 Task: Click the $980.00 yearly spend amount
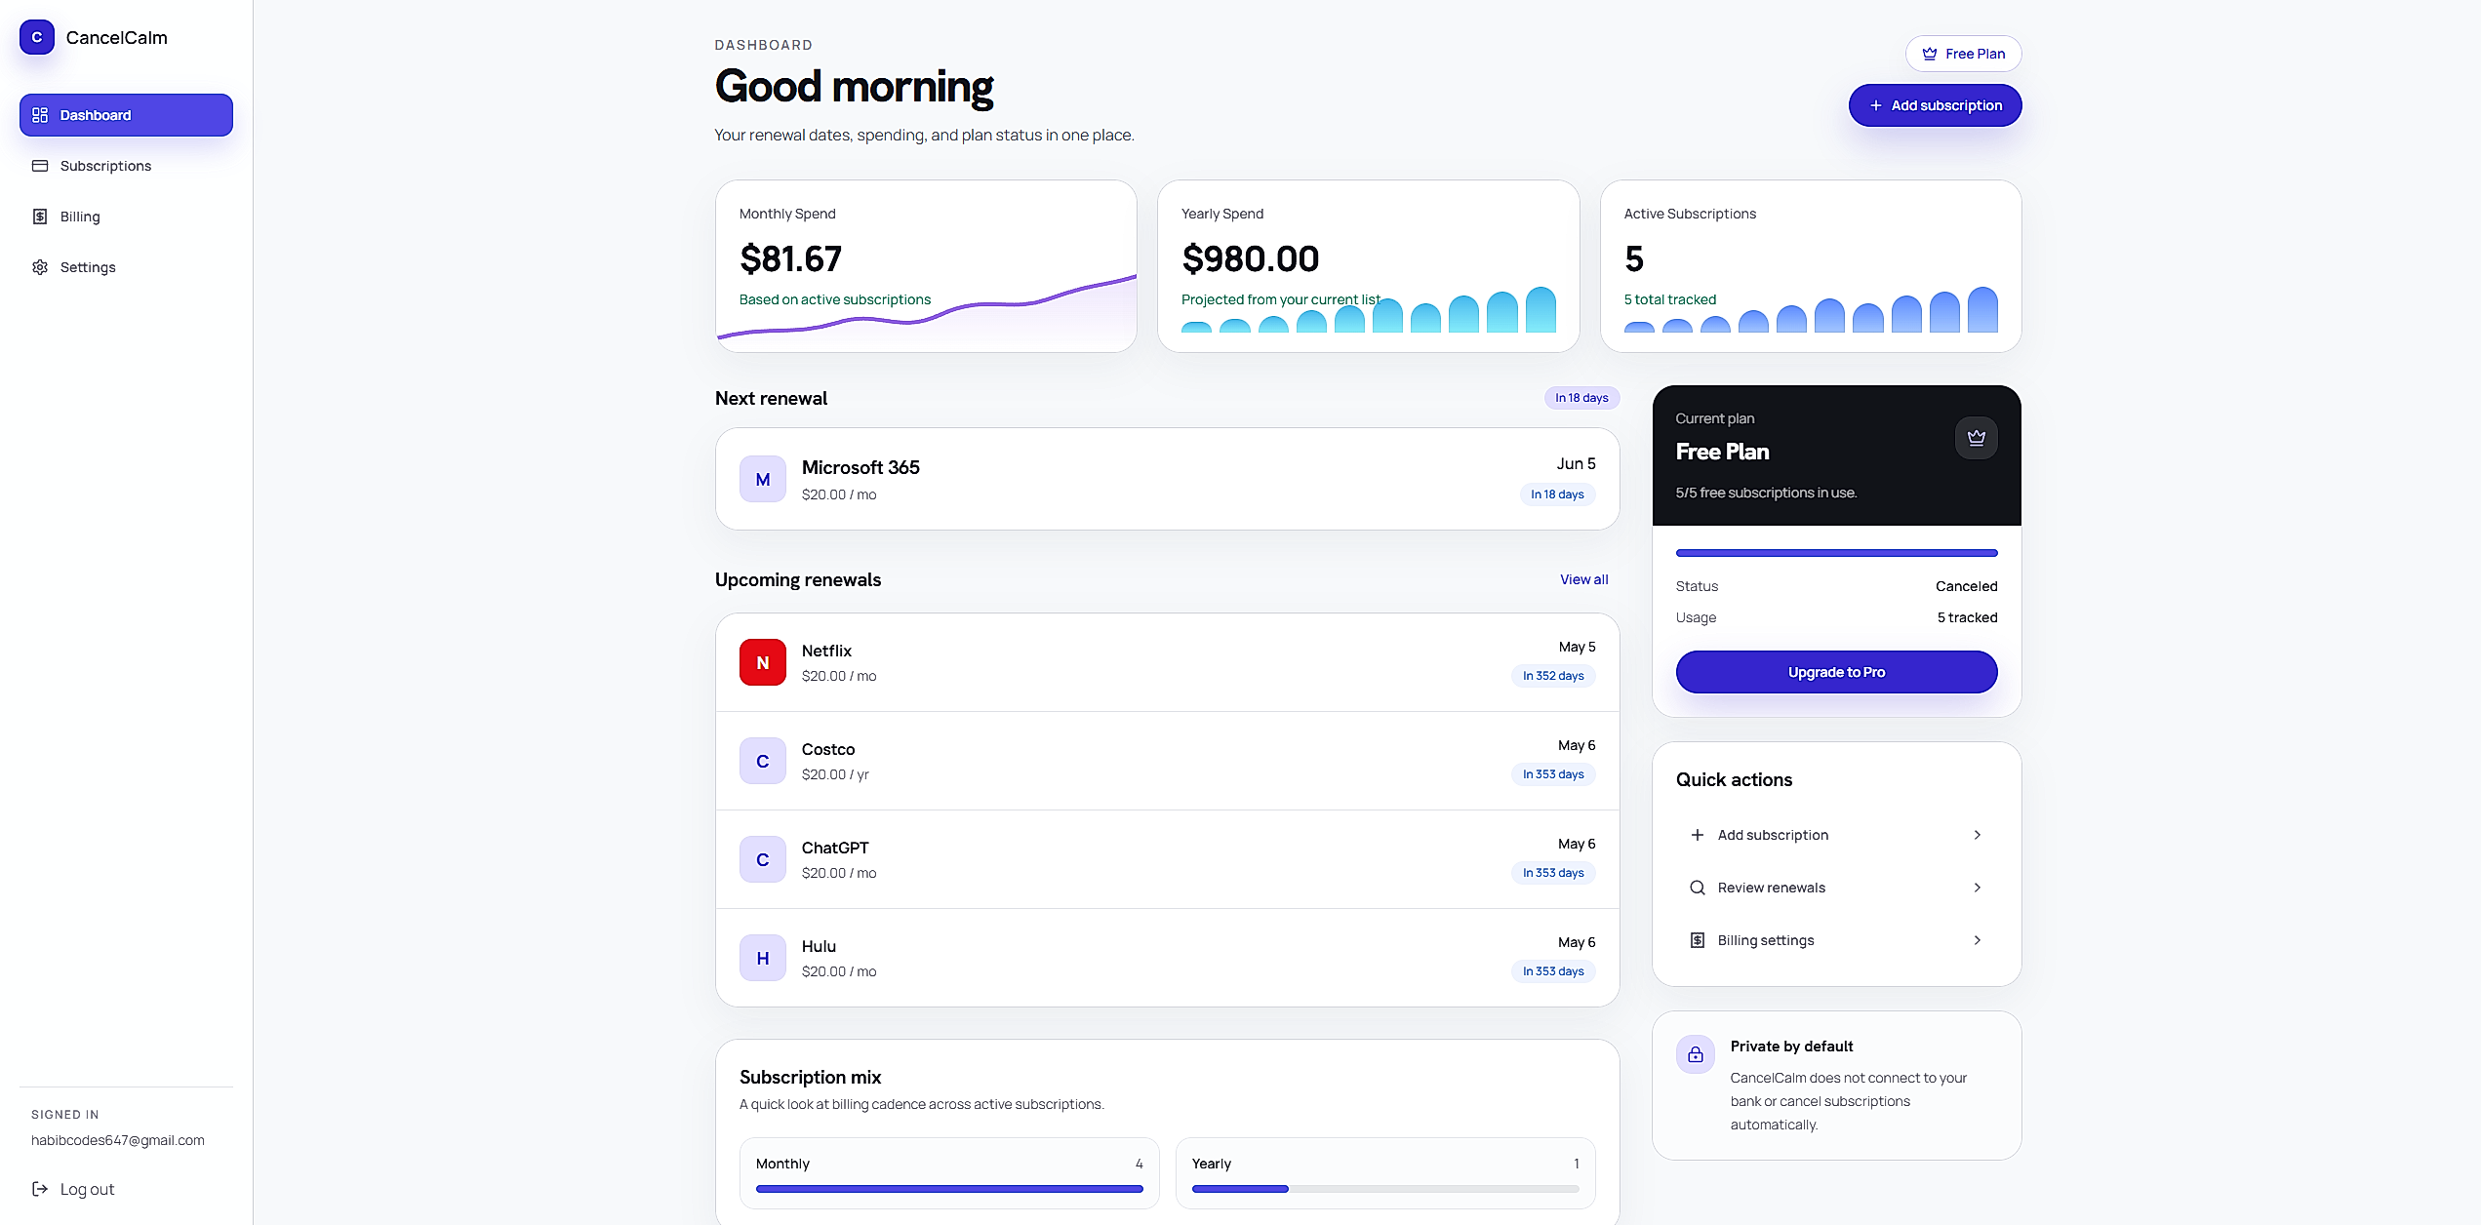click(1250, 258)
